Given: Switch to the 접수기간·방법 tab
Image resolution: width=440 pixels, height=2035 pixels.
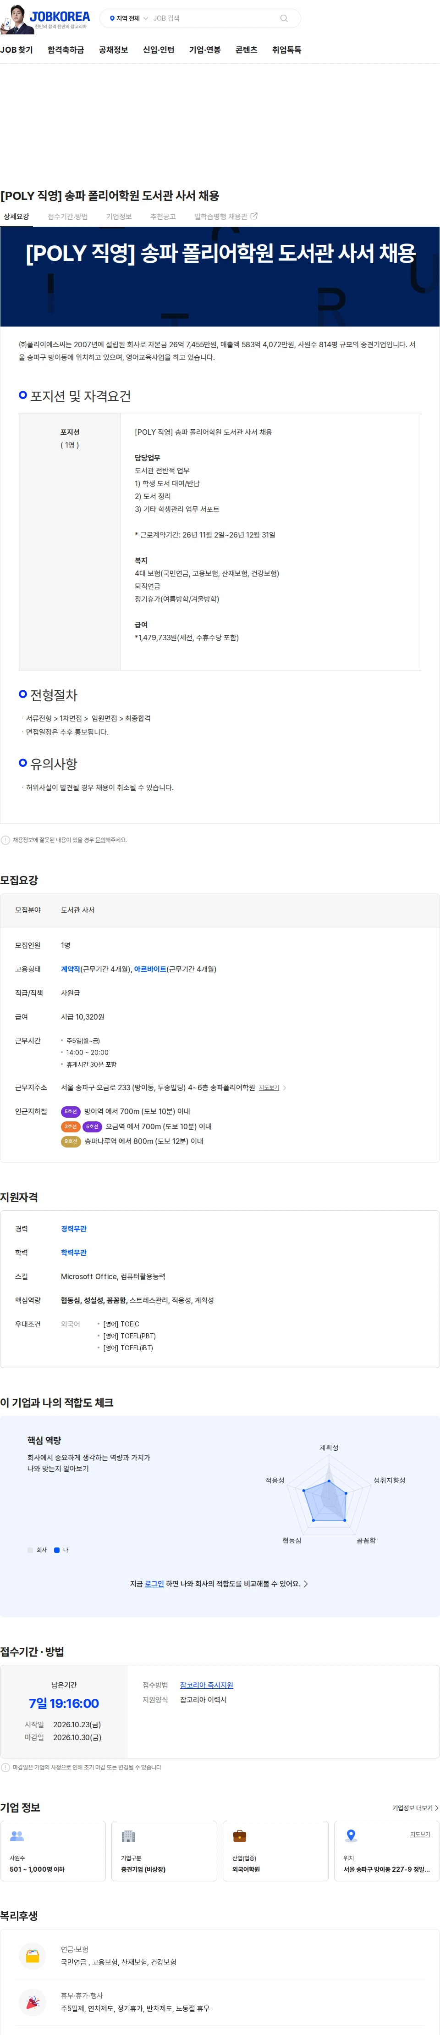Looking at the screenshot, I should point(68,216).
